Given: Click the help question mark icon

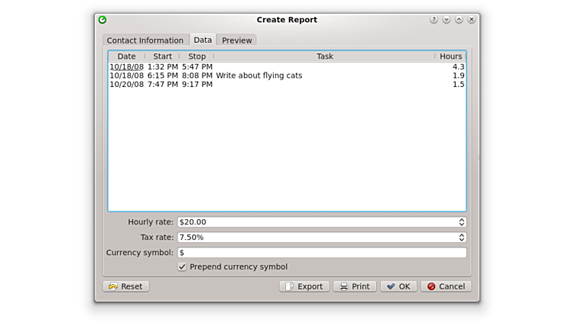Looking at the screenshot, I should (434, 20).
